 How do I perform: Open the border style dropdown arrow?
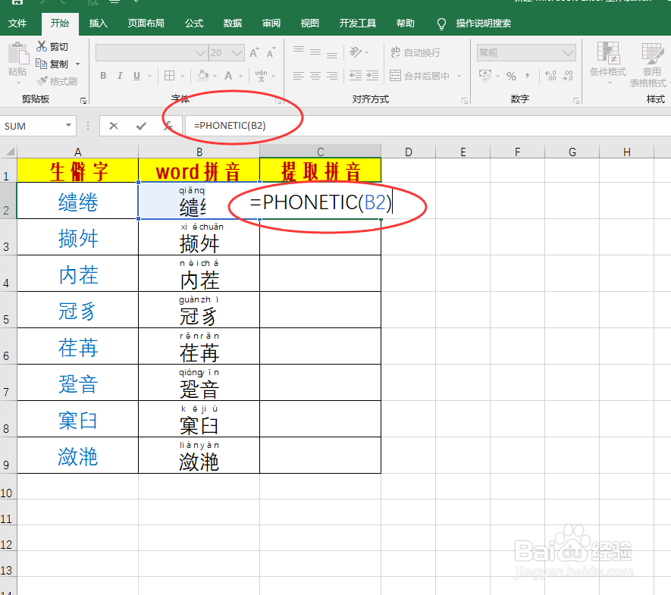click(x=182, y=76)
